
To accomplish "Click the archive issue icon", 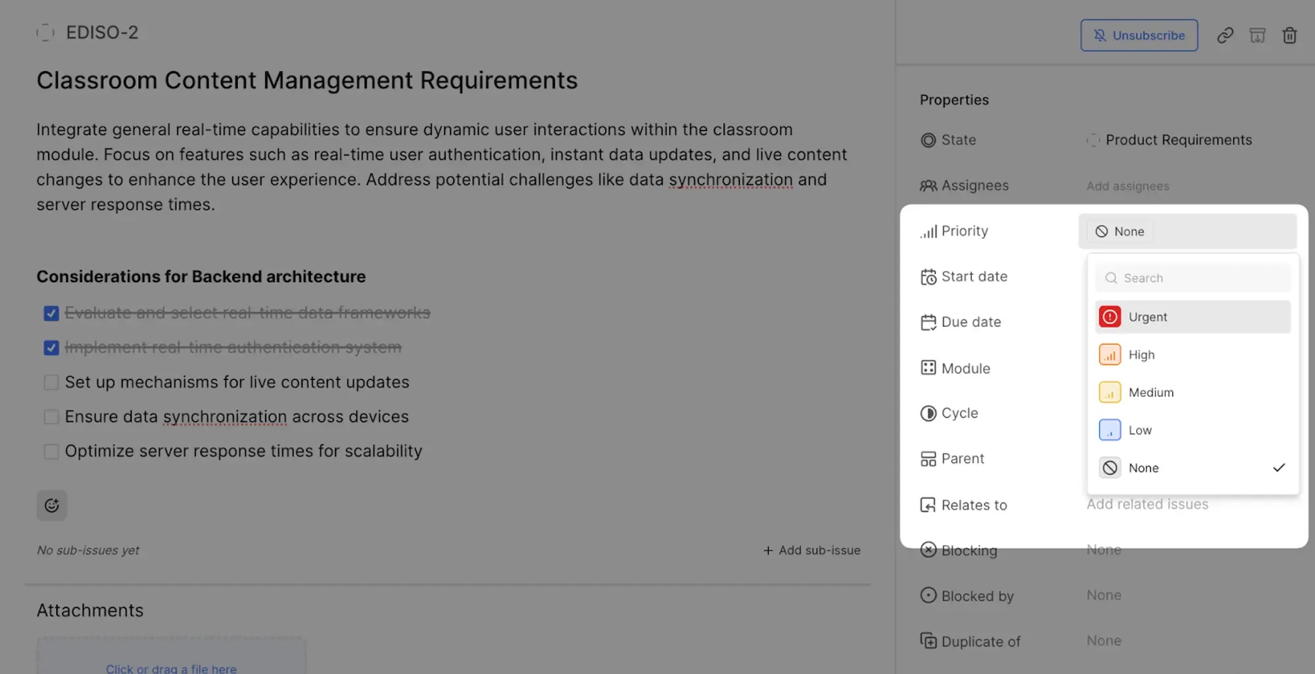I will (1257, 36).
